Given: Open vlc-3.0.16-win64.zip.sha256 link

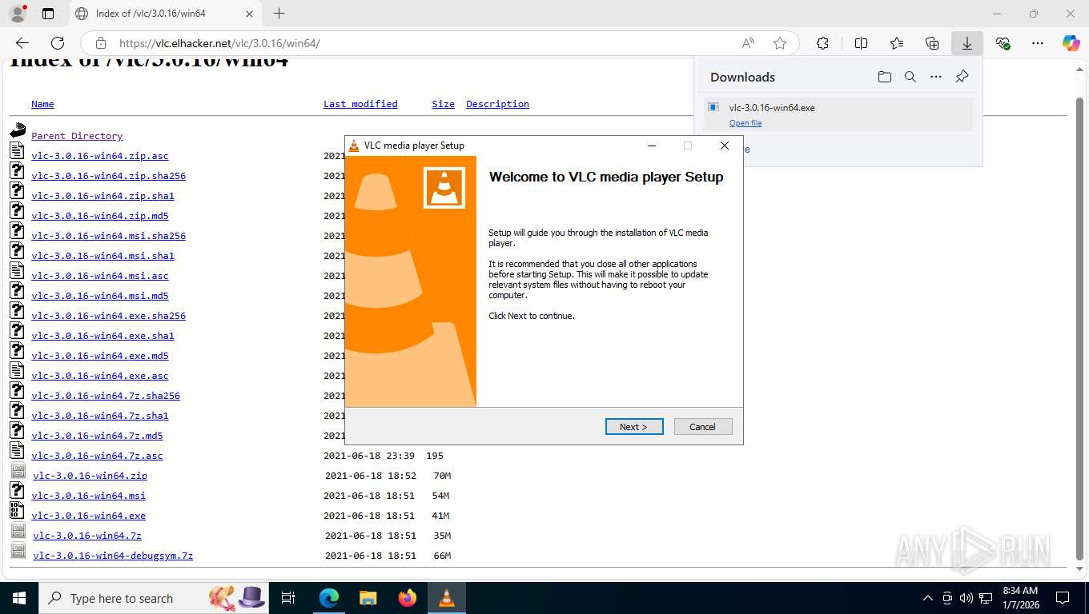Looking at the screenshot, I should [108, 176].
